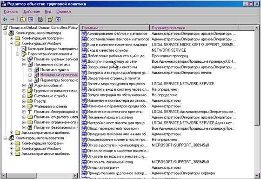
Task: Sort by the Параметр политики column header
Action: [194, 28]
